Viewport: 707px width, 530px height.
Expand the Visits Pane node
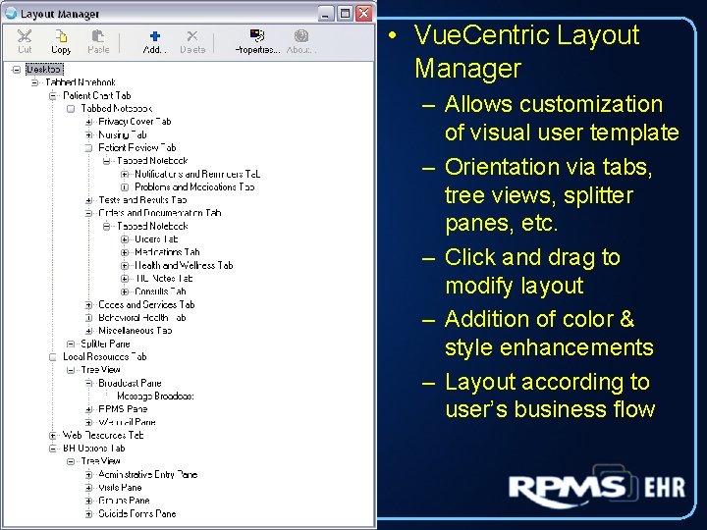coord(88,488)
